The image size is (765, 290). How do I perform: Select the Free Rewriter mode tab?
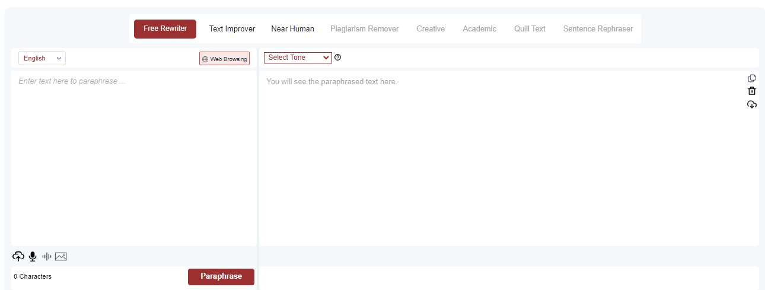pos(165,28)
